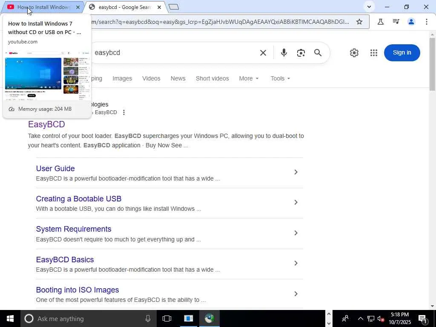Open Task View on the taskbar
436x327 pixels.
point(167,318)
